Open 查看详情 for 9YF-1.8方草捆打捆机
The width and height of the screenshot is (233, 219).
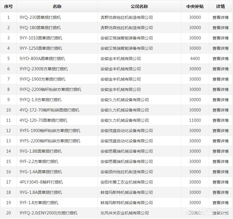pyautogui.click(x=220, y=203)
